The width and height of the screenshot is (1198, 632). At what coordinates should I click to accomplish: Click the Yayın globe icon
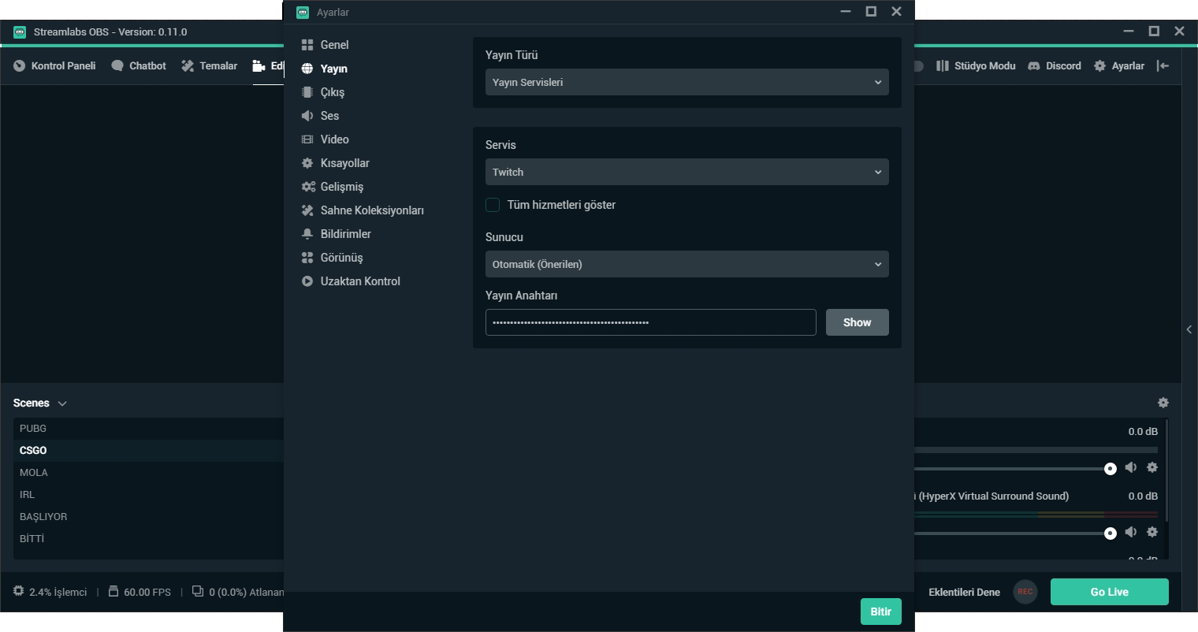(x=307, y=69)
